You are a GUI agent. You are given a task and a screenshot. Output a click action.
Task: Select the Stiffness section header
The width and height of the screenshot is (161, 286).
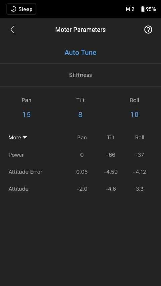pyautogui.click(x=80, y=75)
